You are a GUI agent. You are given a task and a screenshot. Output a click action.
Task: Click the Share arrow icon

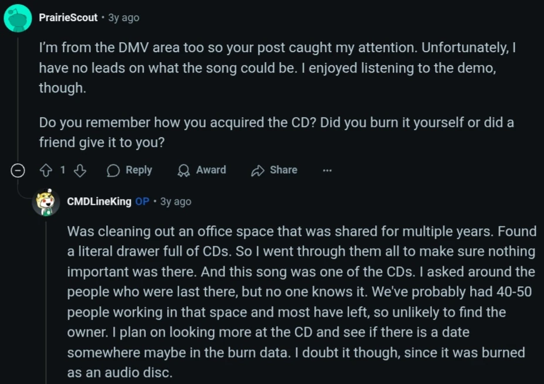(x=257, y=170)
